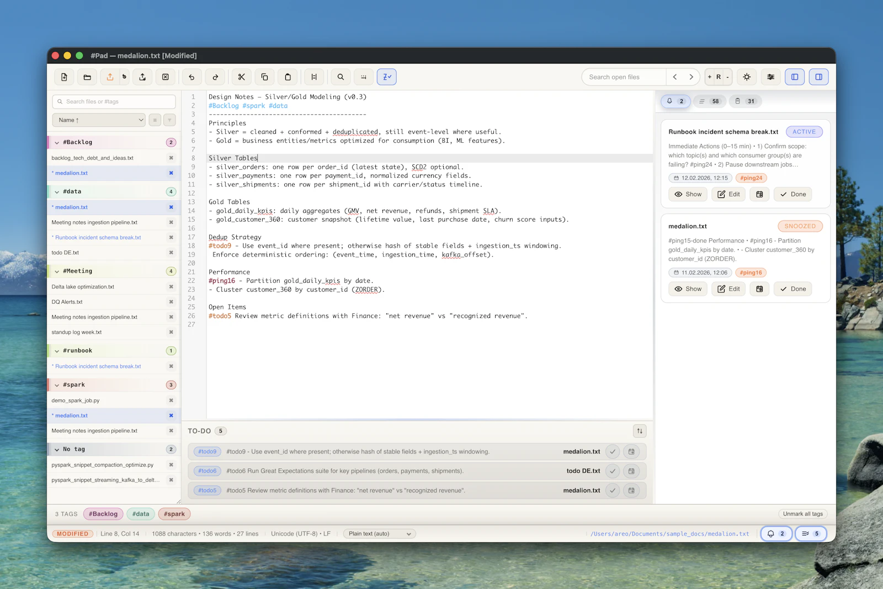
Task: Go to next search match arrow
Action: click(691, 77)
